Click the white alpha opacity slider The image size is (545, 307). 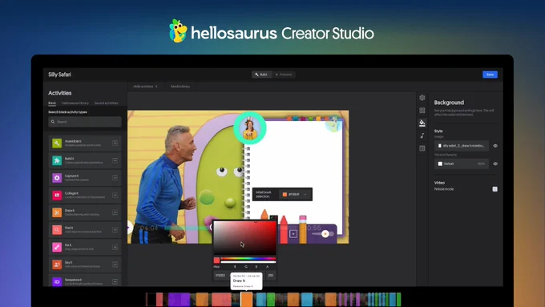coord(248,262)
